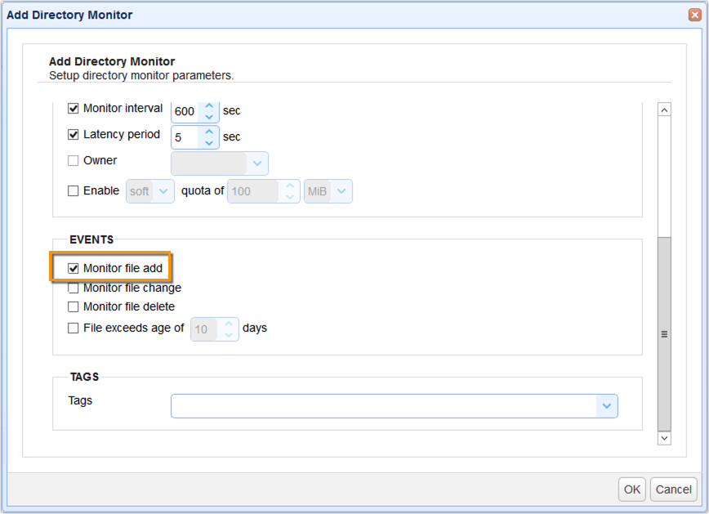Confirm with the OK button
709x514 pixels.
[x=631, y=489]
